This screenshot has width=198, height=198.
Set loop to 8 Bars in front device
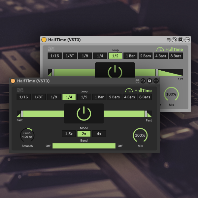[144, 97]
